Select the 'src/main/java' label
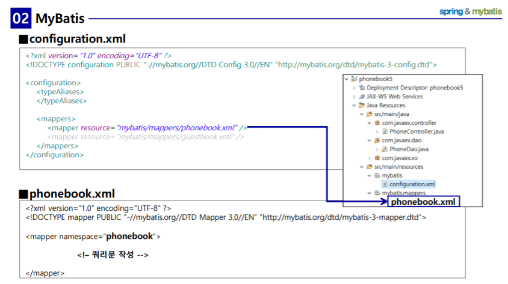This screenshot has height=284, width=508. click(392, 114)
